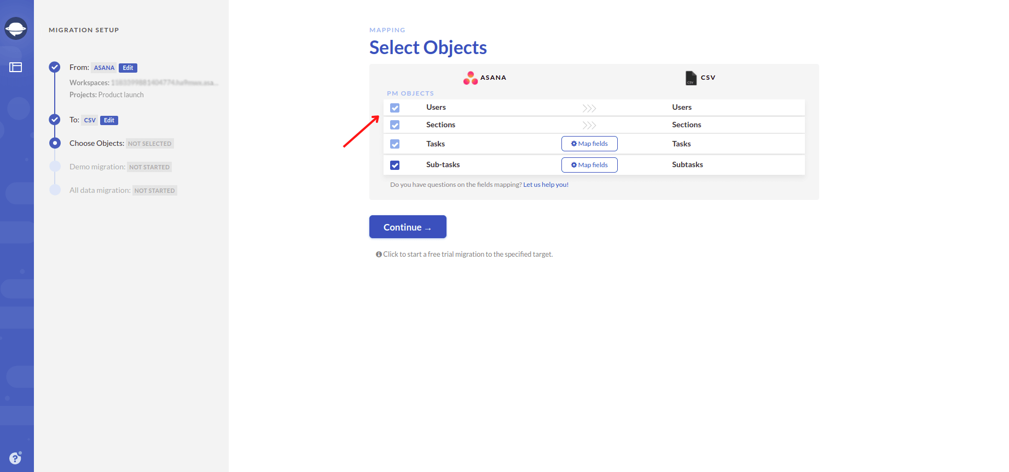Click the Continue button
Screen dimensions: 1009x472
408,227
